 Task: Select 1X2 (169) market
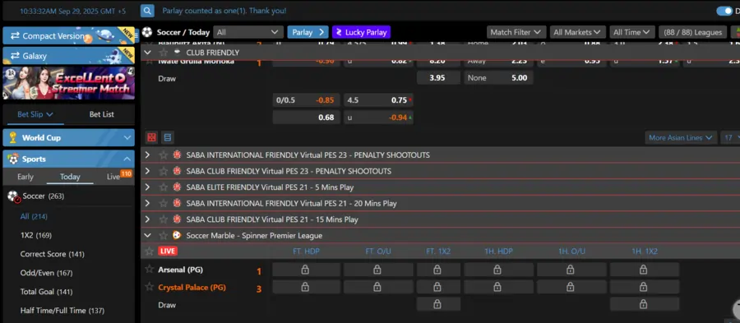tap(36, 235)
